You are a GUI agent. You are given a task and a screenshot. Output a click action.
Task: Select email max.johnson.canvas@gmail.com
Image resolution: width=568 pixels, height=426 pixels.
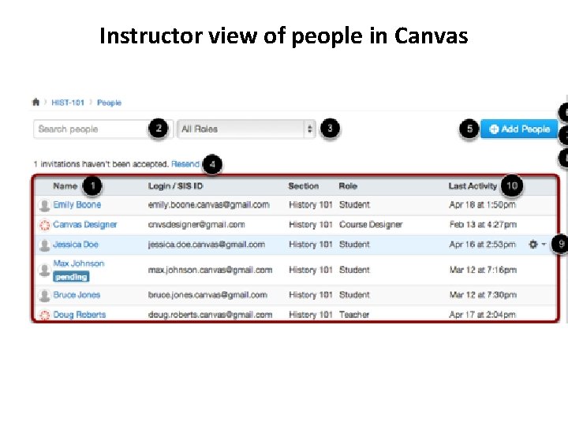[x=210, y=270]
